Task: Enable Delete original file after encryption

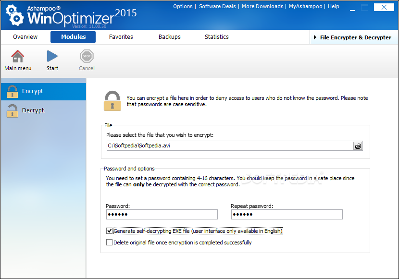Action: click(109, 243)
